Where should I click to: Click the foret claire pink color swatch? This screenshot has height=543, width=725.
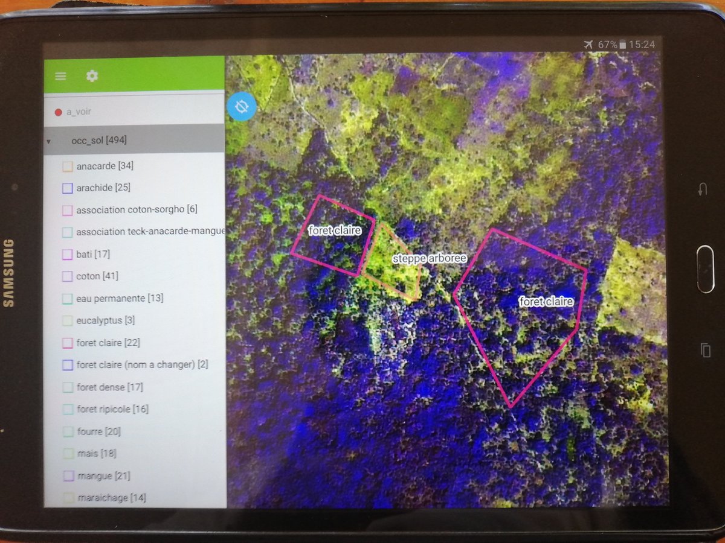[x=67, y=342]
